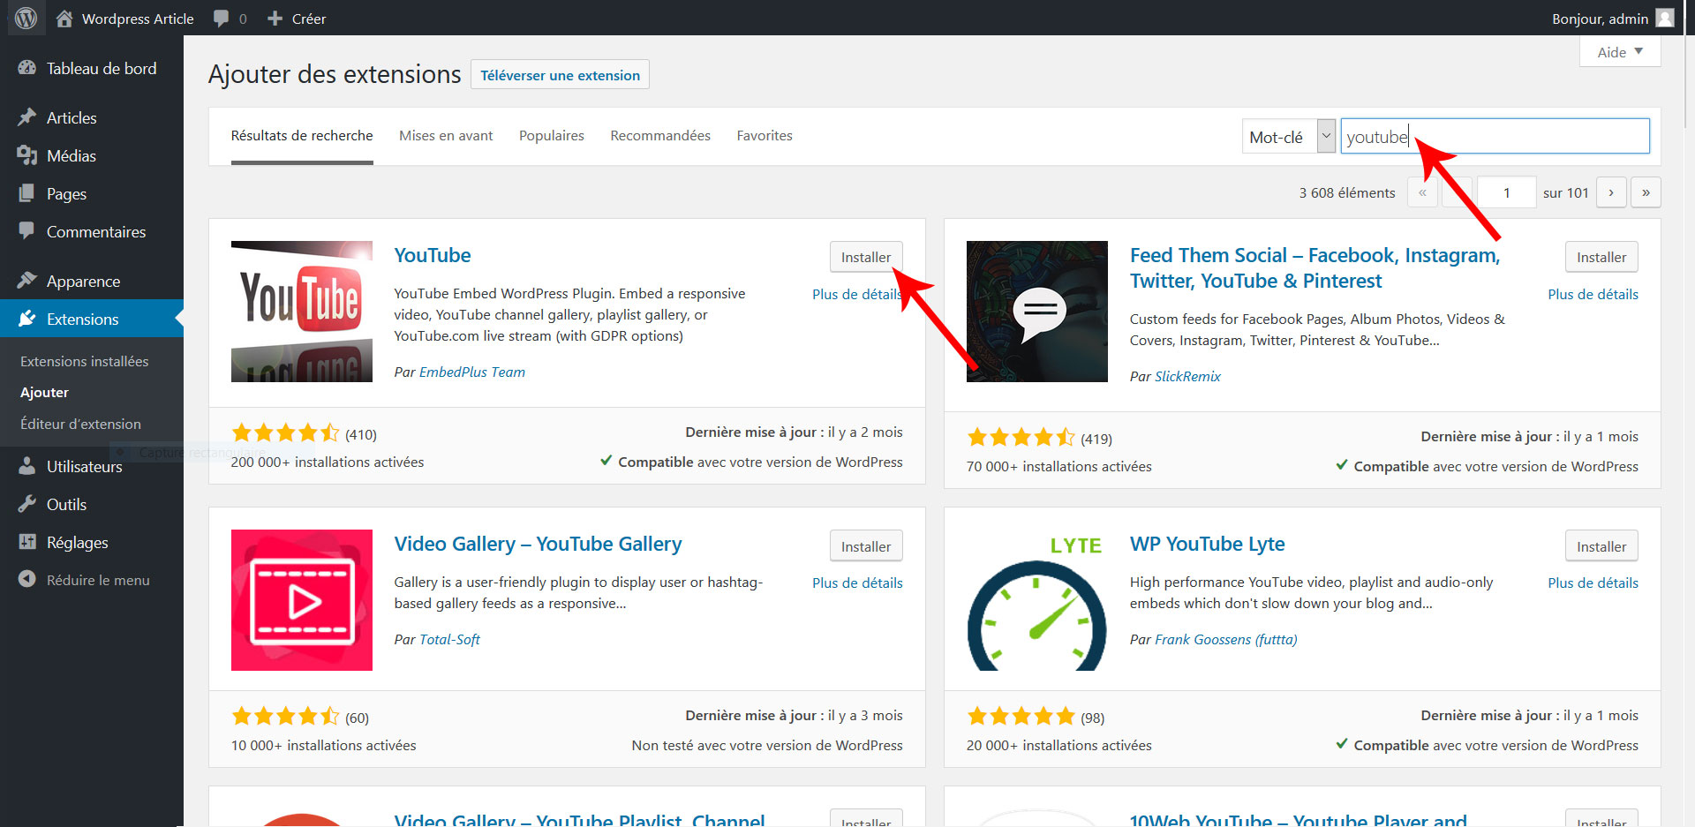Switch to Mises en avant tab
The width and height of the screenshot is (1695, 827).
tap(446, 136)
